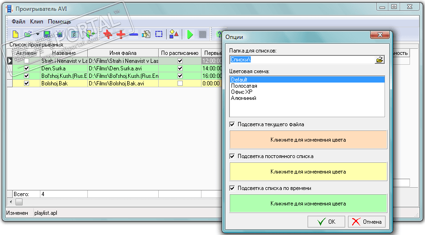Click the checklist options toolbar icon
The image size is (425, 235).
pos(74,34)
